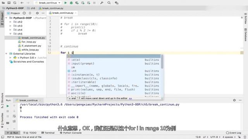Click the Stop icon in the top toolbar
The image size is (248, 139).
94,3
